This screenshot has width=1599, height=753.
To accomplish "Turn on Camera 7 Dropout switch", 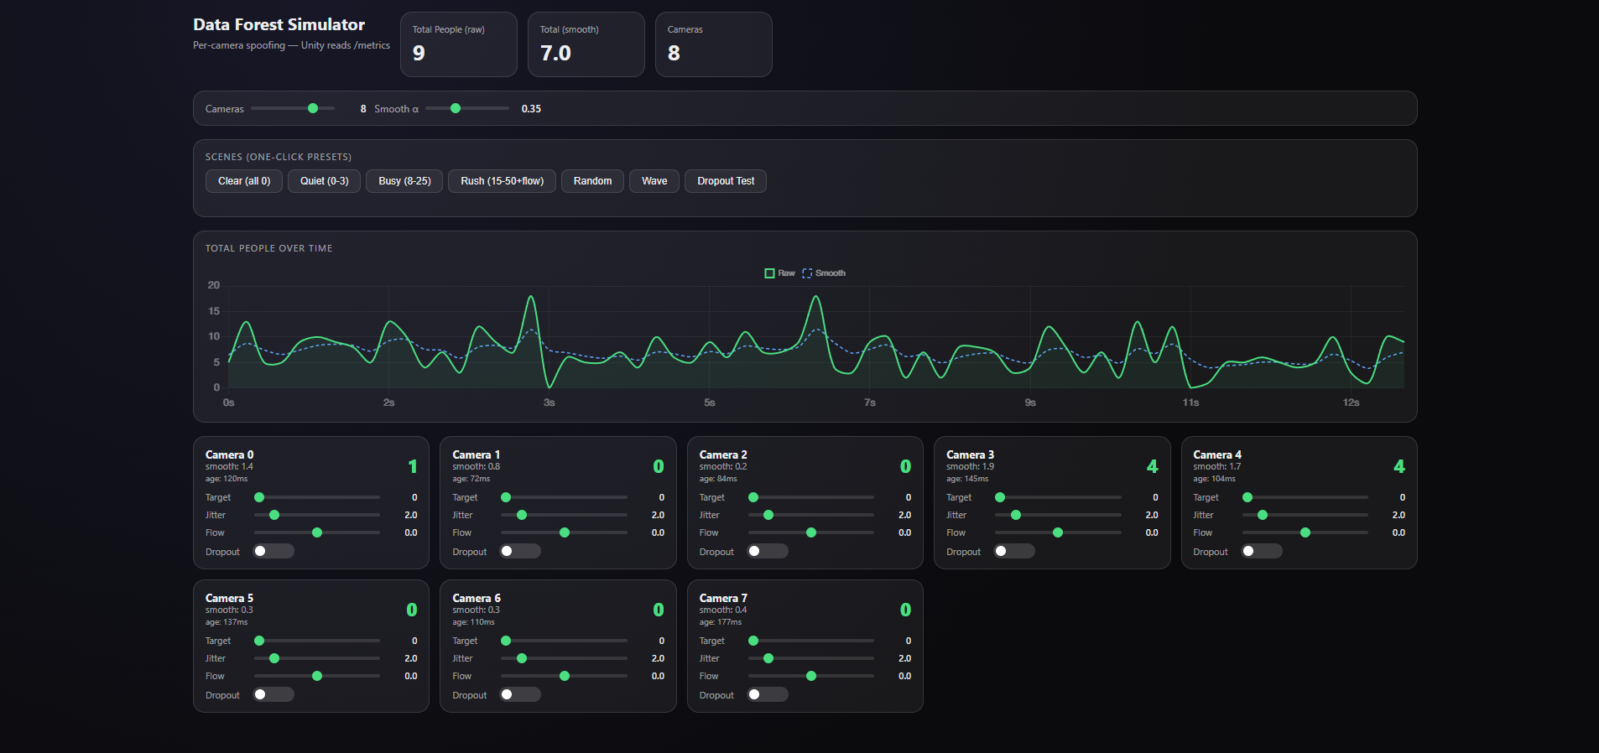I will pyautogui.click(x=768, y=694).
